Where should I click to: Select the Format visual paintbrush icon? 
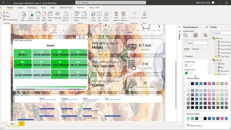point(196,35)
